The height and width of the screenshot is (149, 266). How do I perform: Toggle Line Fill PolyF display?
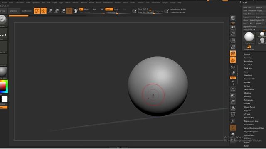233,115
